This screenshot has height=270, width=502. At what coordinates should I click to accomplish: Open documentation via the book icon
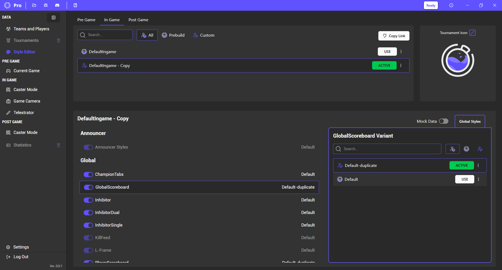[x=75, y=5]
